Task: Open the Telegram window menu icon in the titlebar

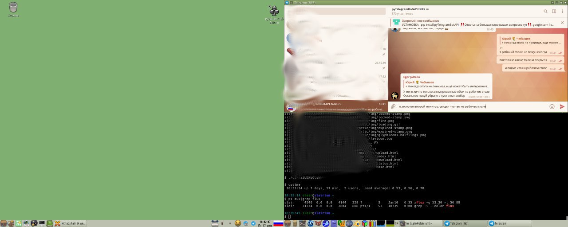Action: 287,2
